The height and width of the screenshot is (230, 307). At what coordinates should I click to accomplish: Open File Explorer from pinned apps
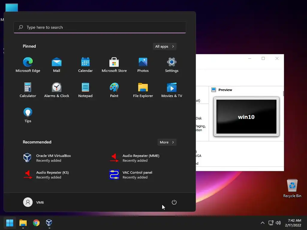143,90
